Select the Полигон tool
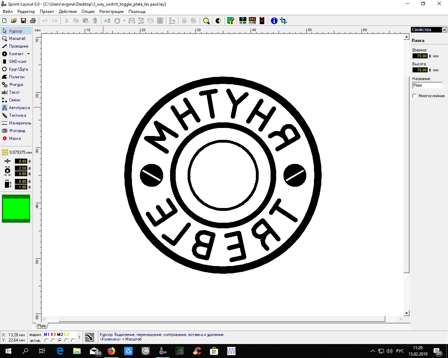This screenshot has width=448, height=358. point(16,77)
